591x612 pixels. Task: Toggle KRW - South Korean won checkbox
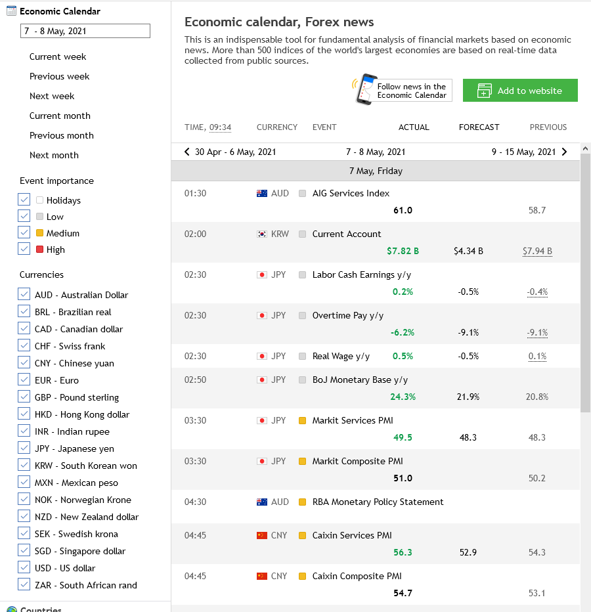point(24,465)
